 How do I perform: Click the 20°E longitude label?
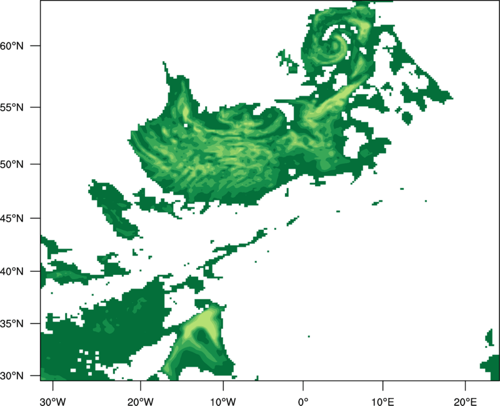pos(465,402)
